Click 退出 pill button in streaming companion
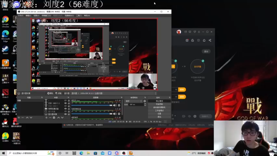Screen dimensions: 277x156 pyautogui.click(x=206, y=51)
